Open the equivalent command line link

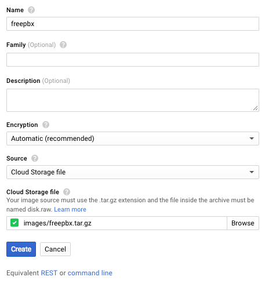(90, 273)
